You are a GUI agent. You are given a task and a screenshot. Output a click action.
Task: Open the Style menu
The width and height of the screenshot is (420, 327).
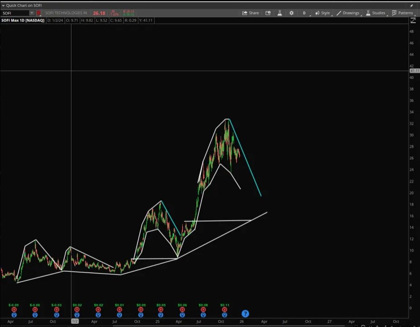tap(323, 13)
